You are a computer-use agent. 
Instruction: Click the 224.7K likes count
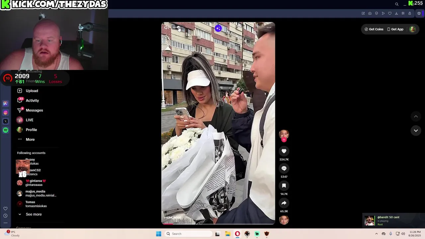tap(284, 159)
